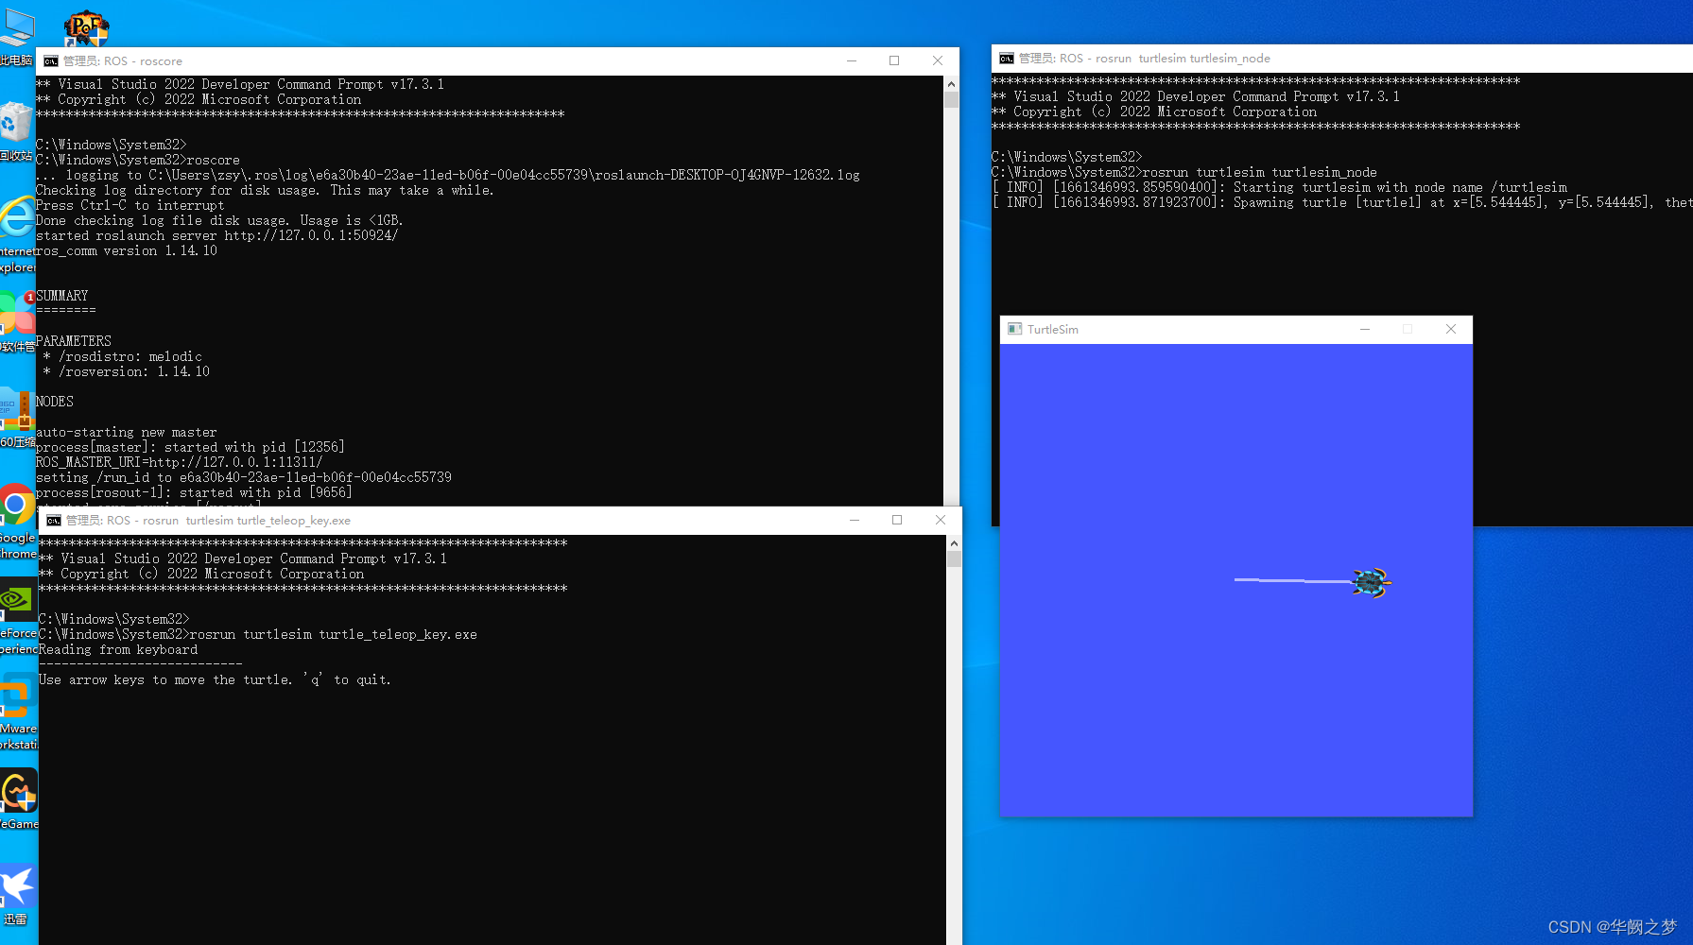Maximize the turtle_teleop_key command window

[897, 521]
